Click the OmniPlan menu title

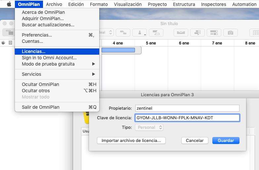[x=29, y=4]
